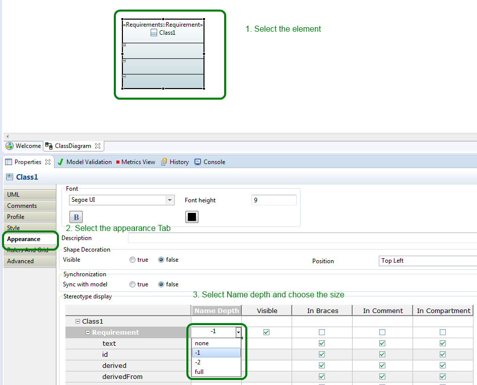The height and width of the screenshot is (385, 477).
Task: Click the In Compartment column header
Action: 443,311
